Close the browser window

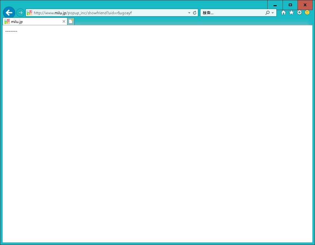[305, 5]
